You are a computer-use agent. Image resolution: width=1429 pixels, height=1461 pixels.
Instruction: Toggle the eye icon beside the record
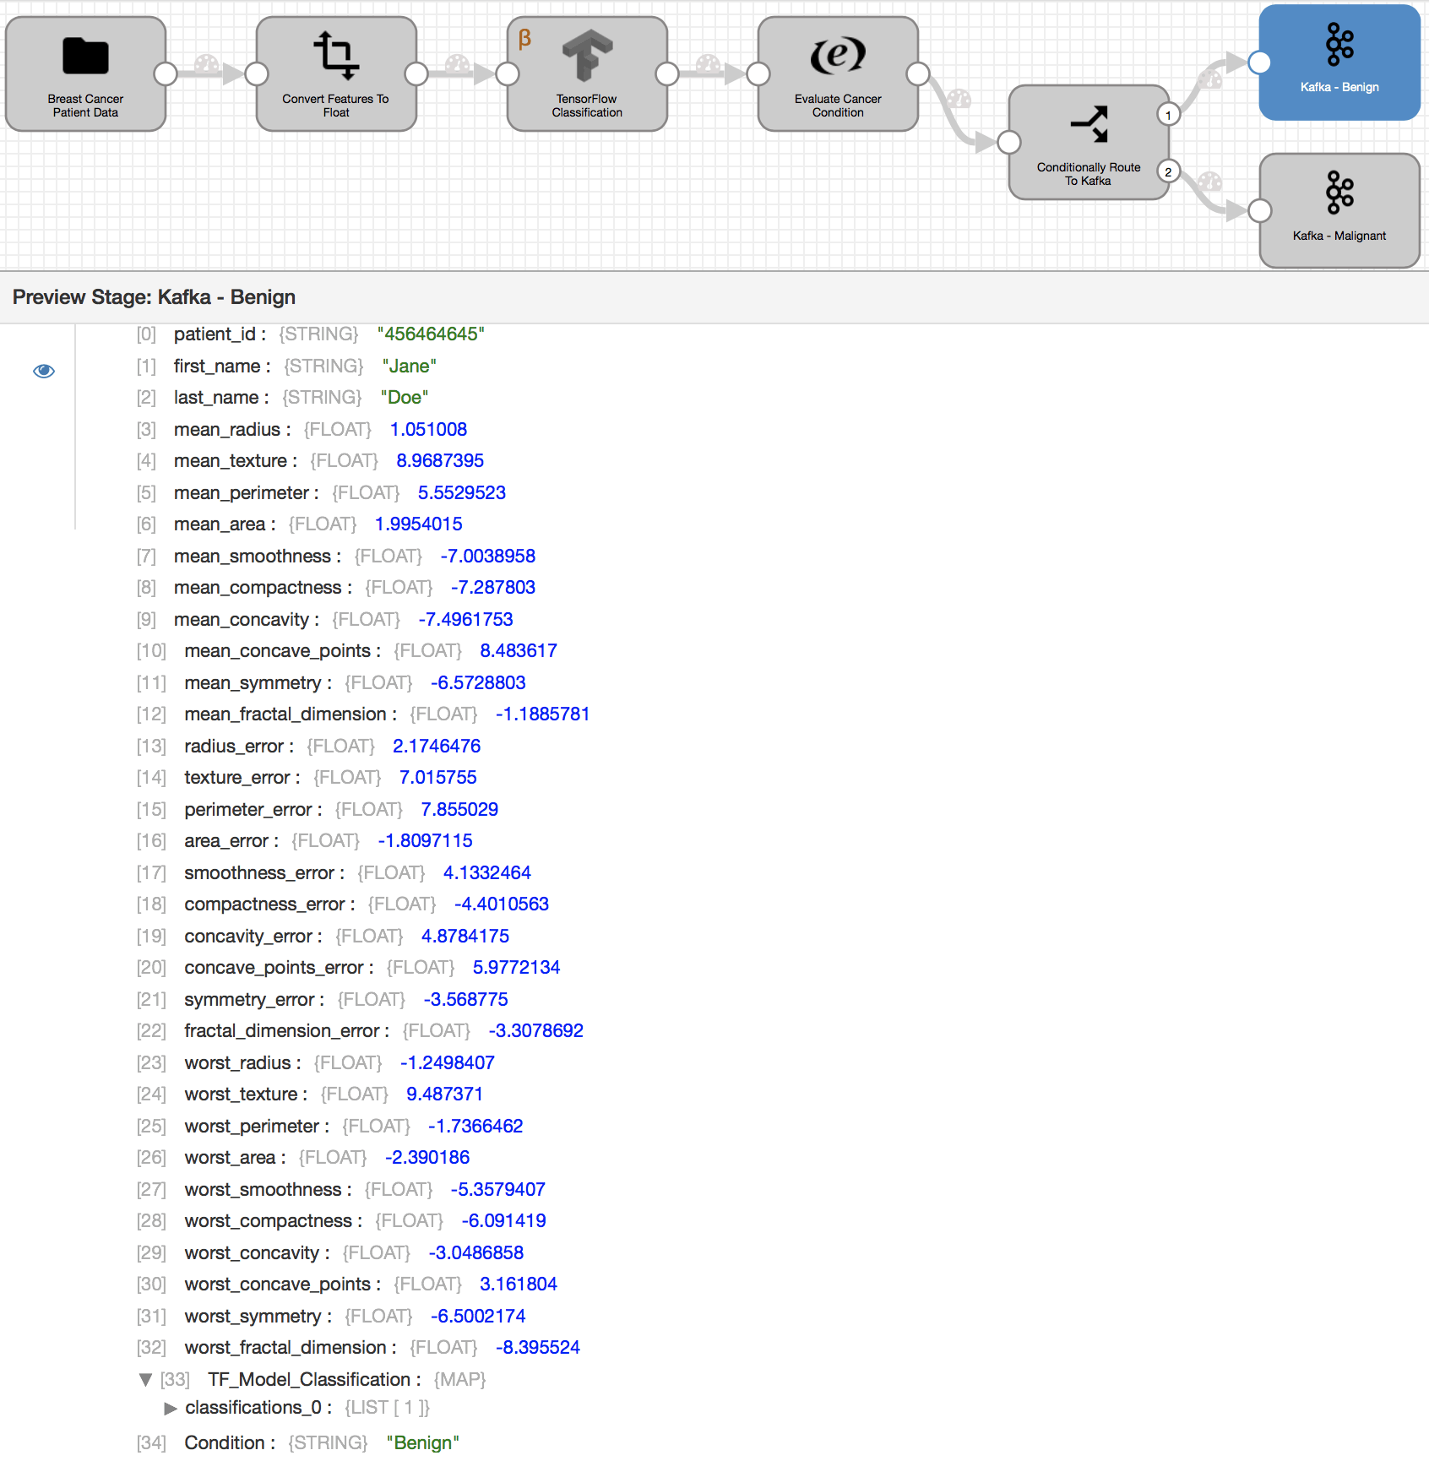(44, 371)
